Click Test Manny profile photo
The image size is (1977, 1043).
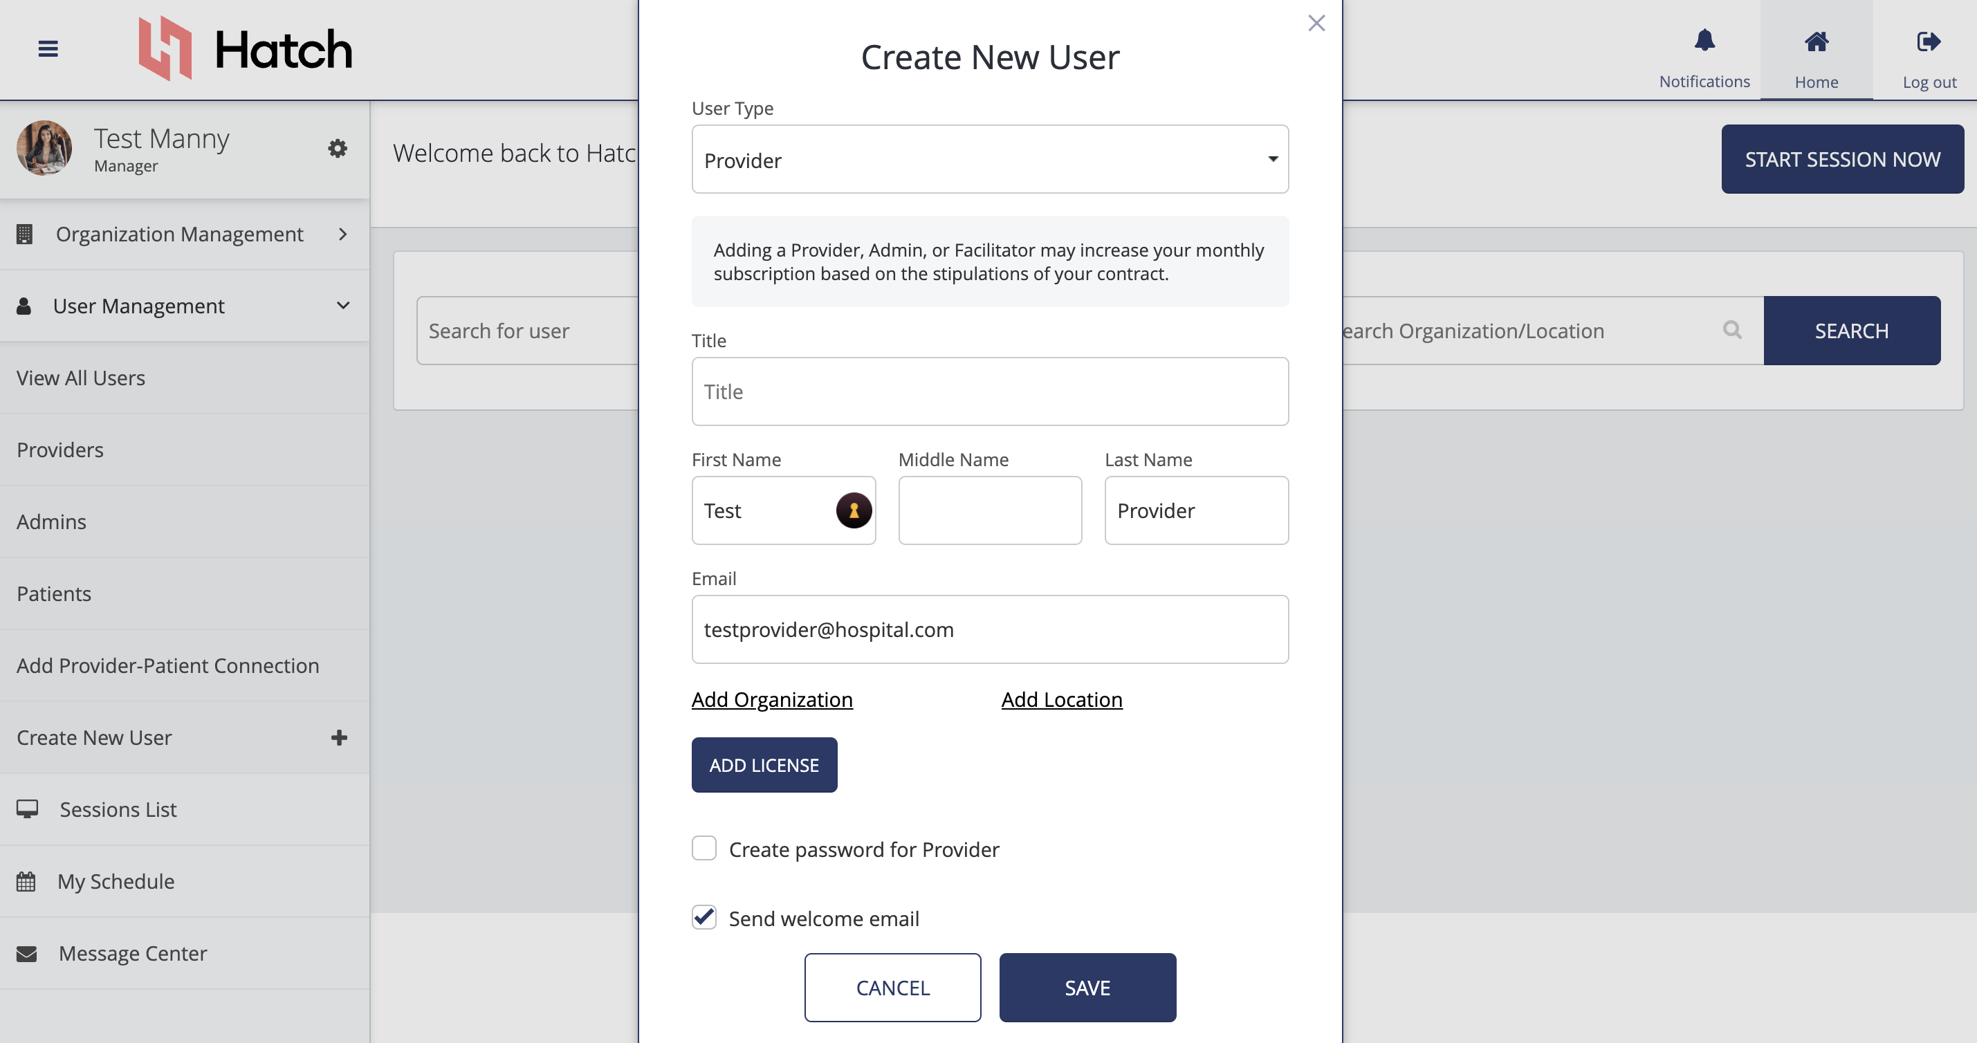(44, 148)
